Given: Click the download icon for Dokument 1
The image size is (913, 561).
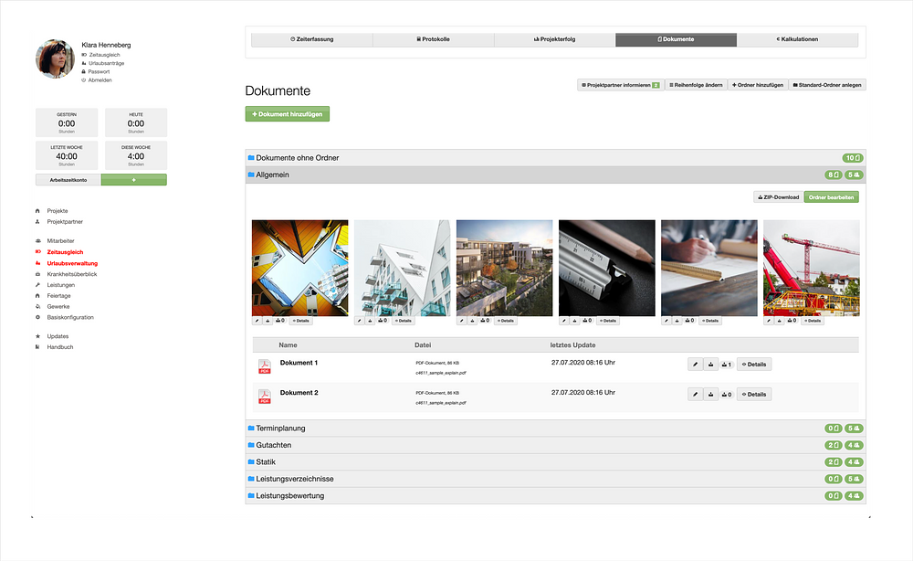Looking at the screenshot, I should point(710,364).
